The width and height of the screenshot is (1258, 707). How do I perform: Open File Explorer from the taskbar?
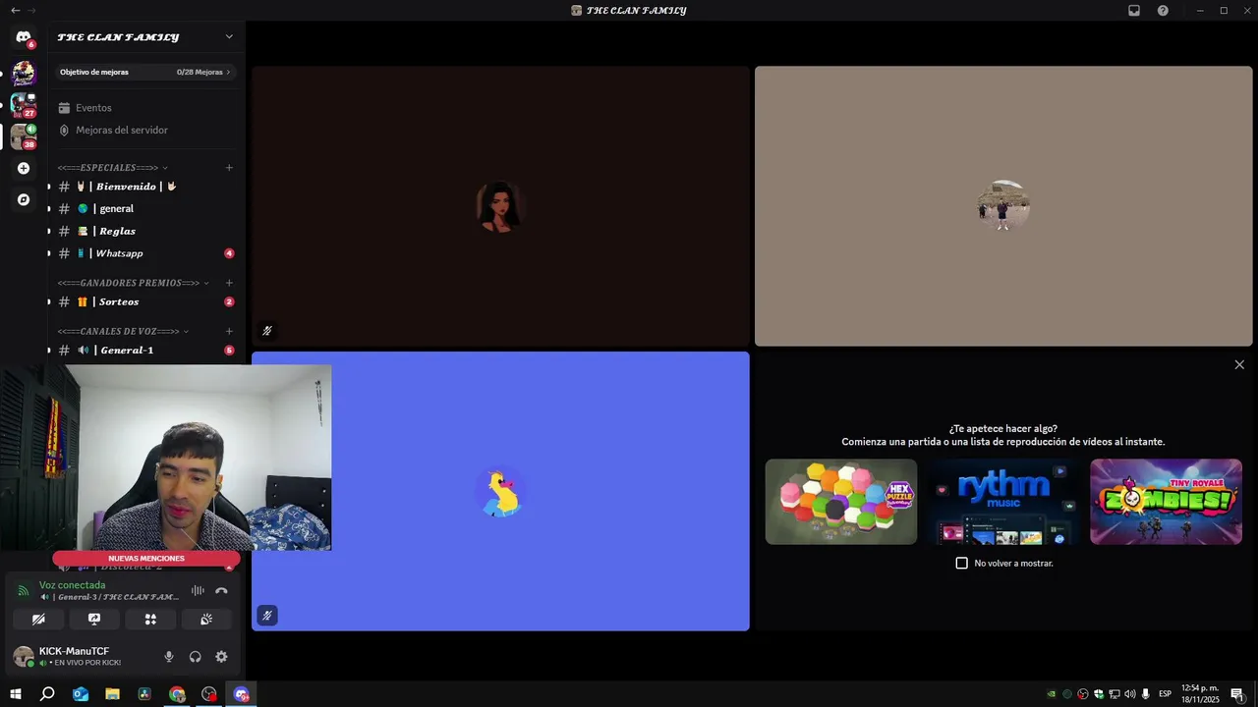(x=112, y=694)
